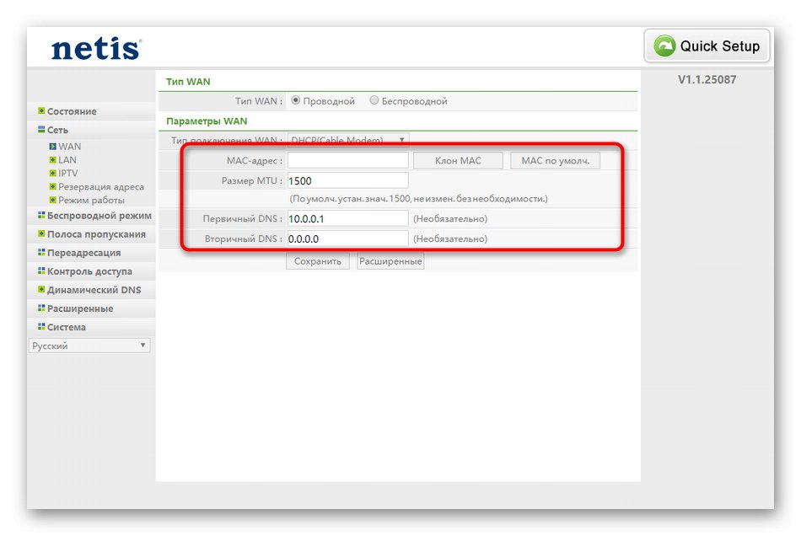This screenshot has height=536, width=801.
Task: Collapse the Сеть menu section
Action: tap(57, 130)
